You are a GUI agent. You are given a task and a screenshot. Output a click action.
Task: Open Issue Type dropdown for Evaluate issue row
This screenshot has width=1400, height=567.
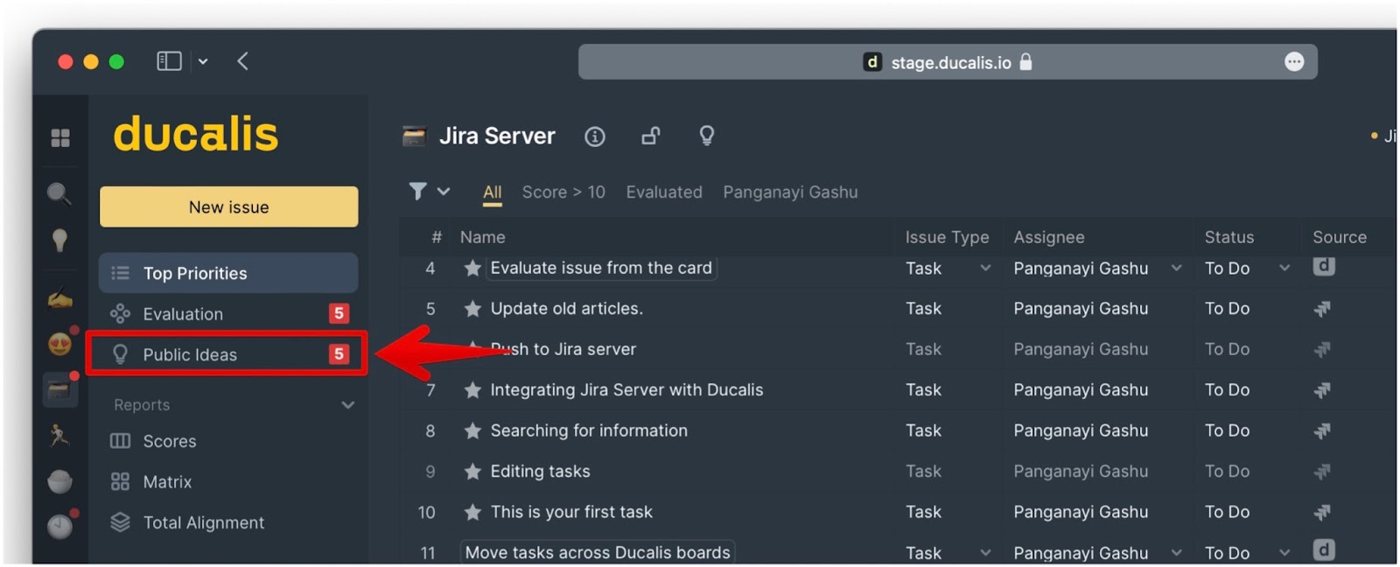point(985,268)
